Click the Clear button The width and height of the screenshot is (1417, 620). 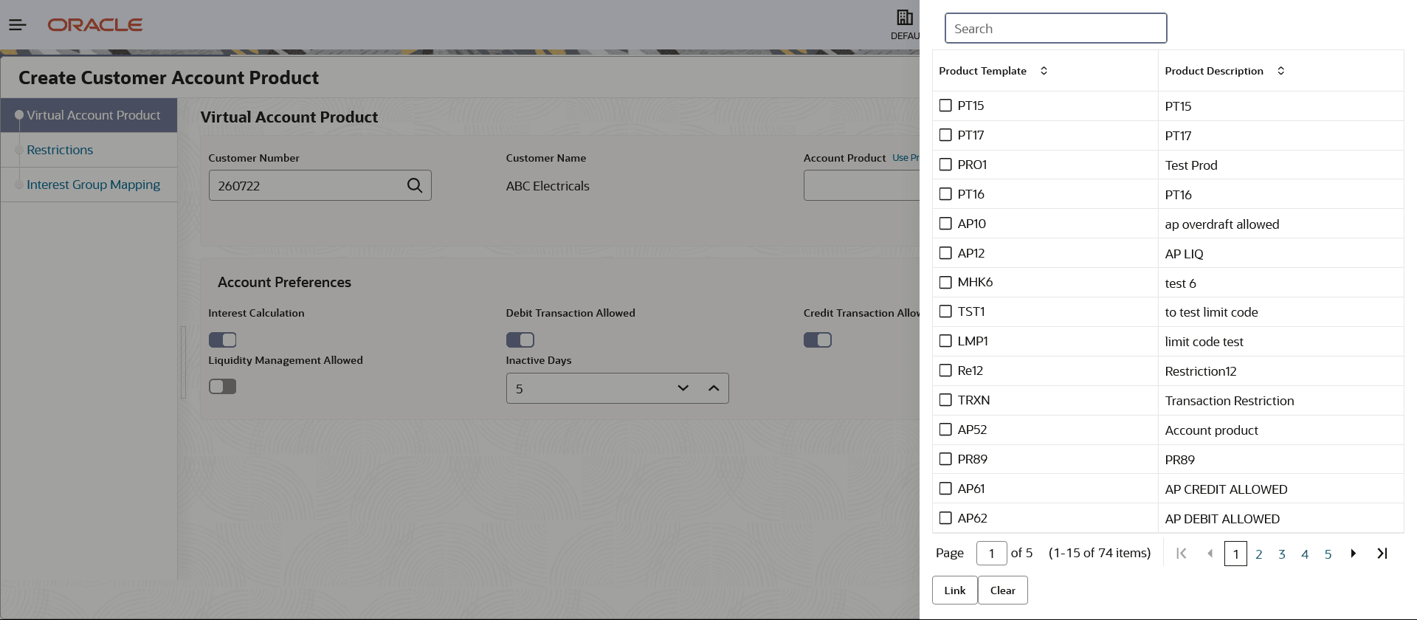pos(1002,590)
